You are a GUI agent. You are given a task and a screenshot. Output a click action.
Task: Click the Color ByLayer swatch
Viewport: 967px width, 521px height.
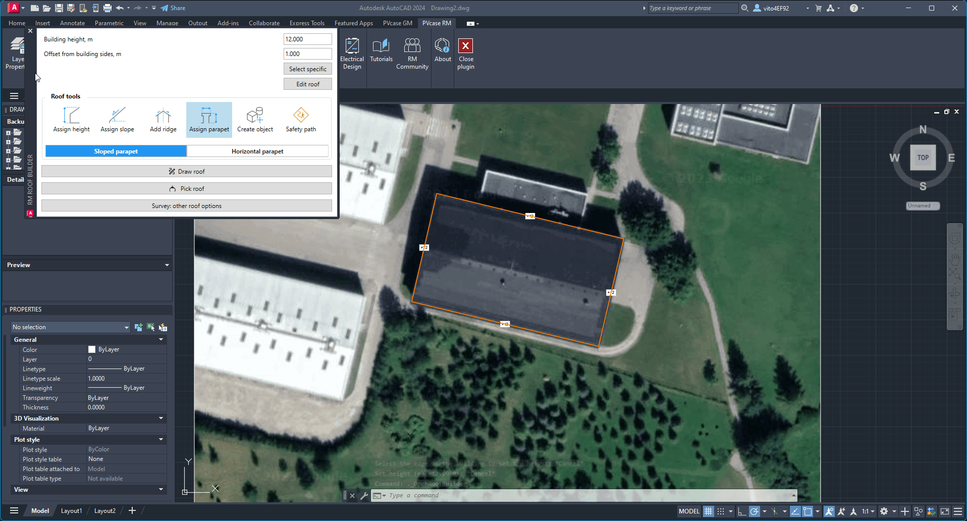pyautogui.click(x=92, y=349)
